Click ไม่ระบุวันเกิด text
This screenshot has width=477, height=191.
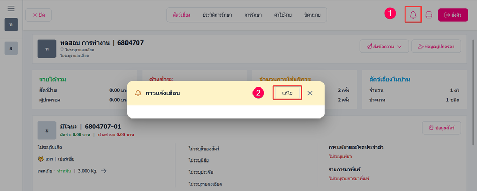click(x=50, y=148)
